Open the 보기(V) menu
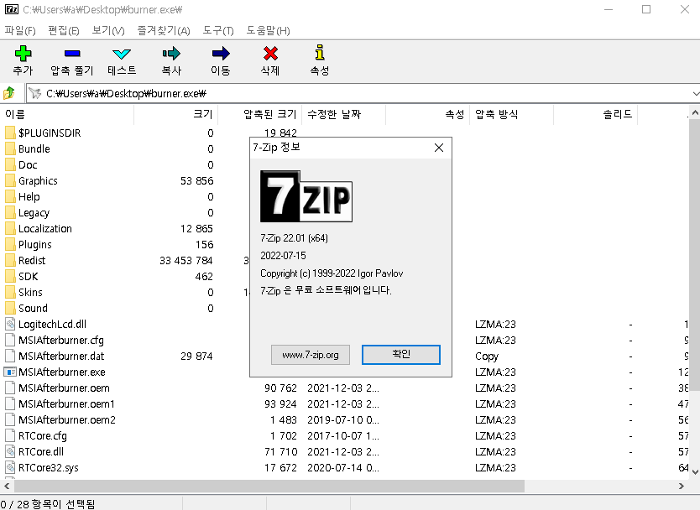This screenshot has width=700, height=510. click(108, 30)
